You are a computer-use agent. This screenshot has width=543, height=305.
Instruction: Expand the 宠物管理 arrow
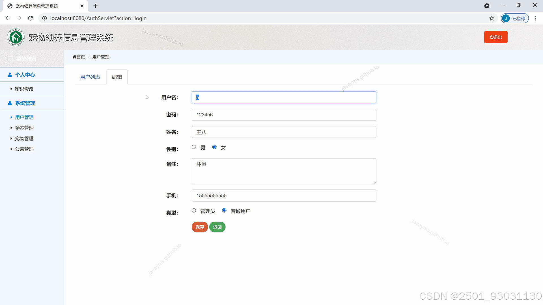coord(11,138)
